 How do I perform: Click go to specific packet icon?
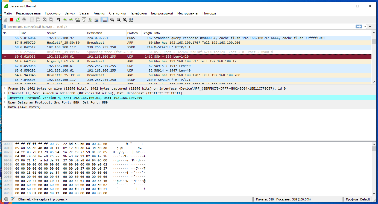78,20
